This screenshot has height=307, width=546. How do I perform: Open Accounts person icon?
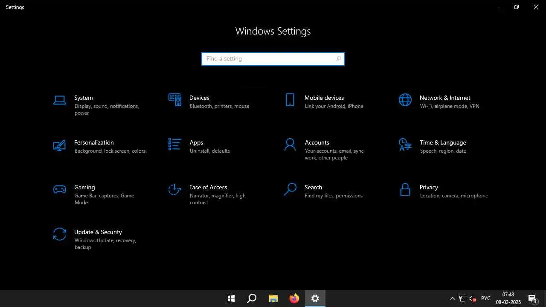(290, 145)
